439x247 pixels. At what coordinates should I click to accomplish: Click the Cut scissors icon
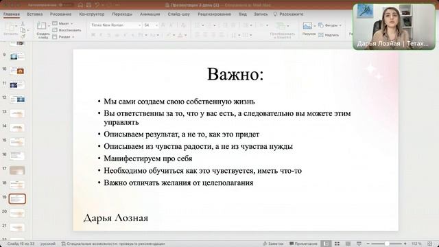coord(23,24)
